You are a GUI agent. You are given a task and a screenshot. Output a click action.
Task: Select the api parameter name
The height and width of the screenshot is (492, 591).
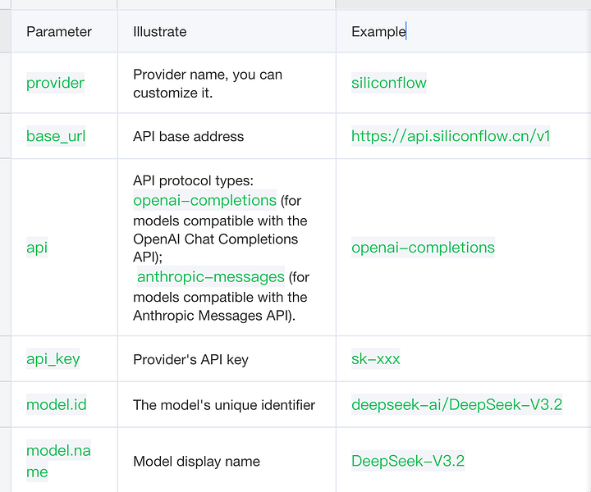tap(37, 248)
